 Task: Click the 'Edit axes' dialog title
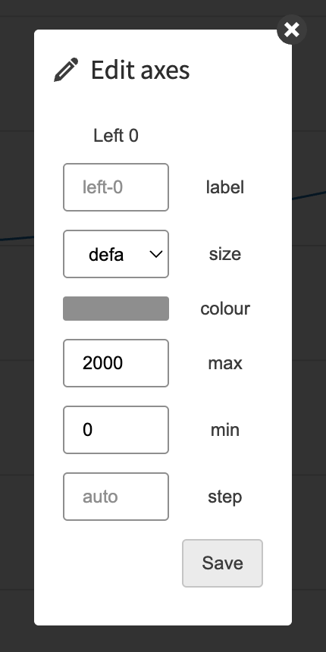point(140,70)
